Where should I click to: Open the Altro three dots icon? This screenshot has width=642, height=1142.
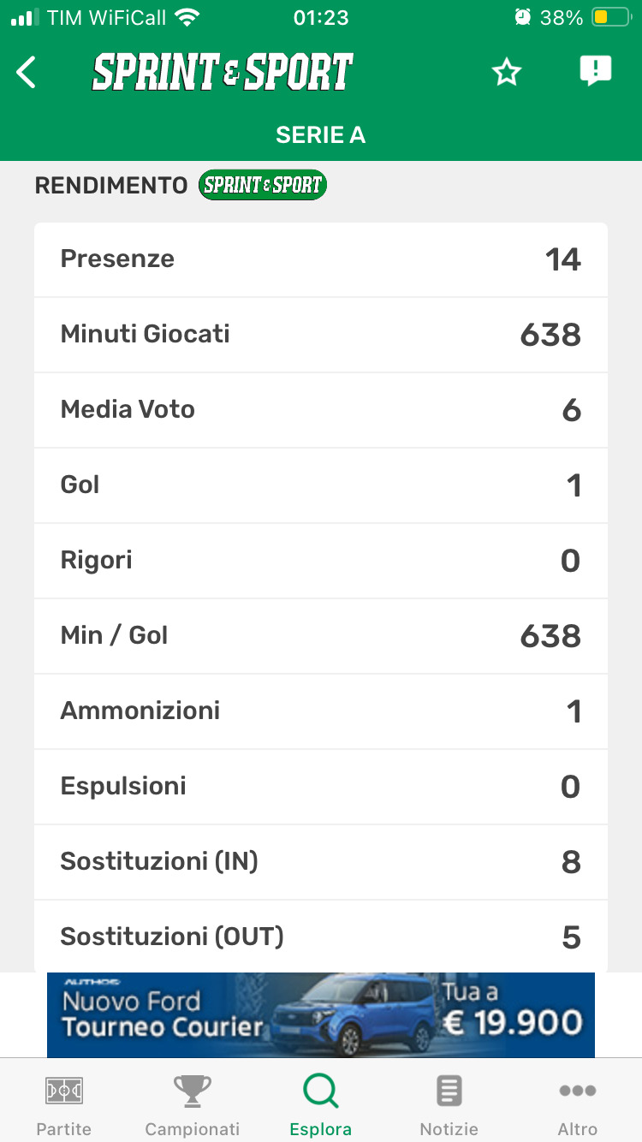pos(578,1091)
